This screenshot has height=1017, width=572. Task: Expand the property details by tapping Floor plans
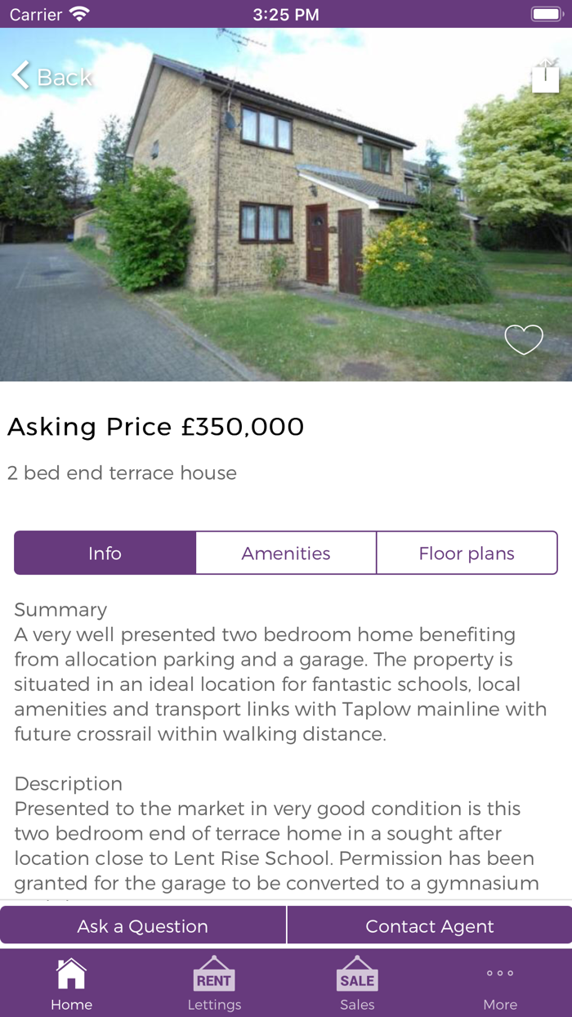[x=467, y=553]
